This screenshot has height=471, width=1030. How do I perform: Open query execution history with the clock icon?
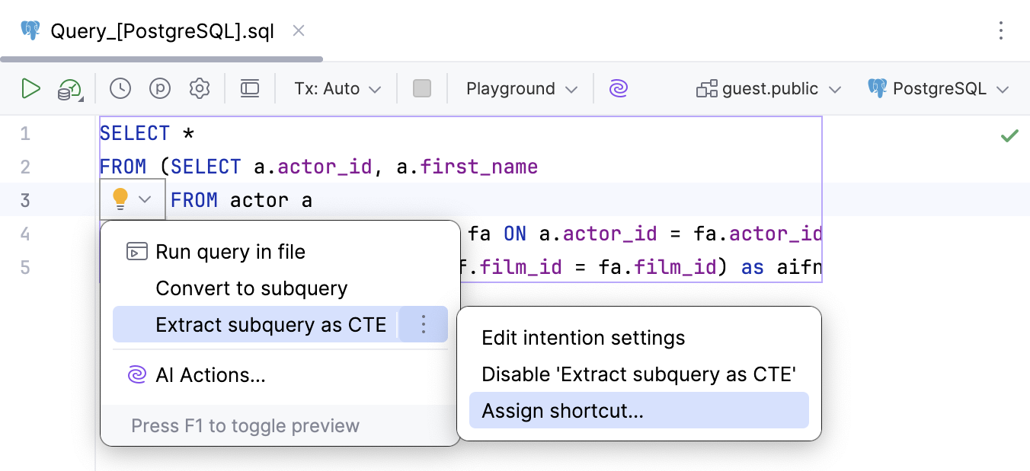[120, 88]
